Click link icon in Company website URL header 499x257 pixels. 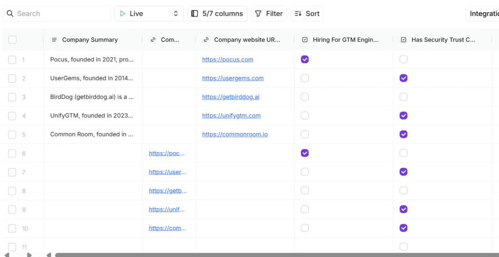coord(206,40)
